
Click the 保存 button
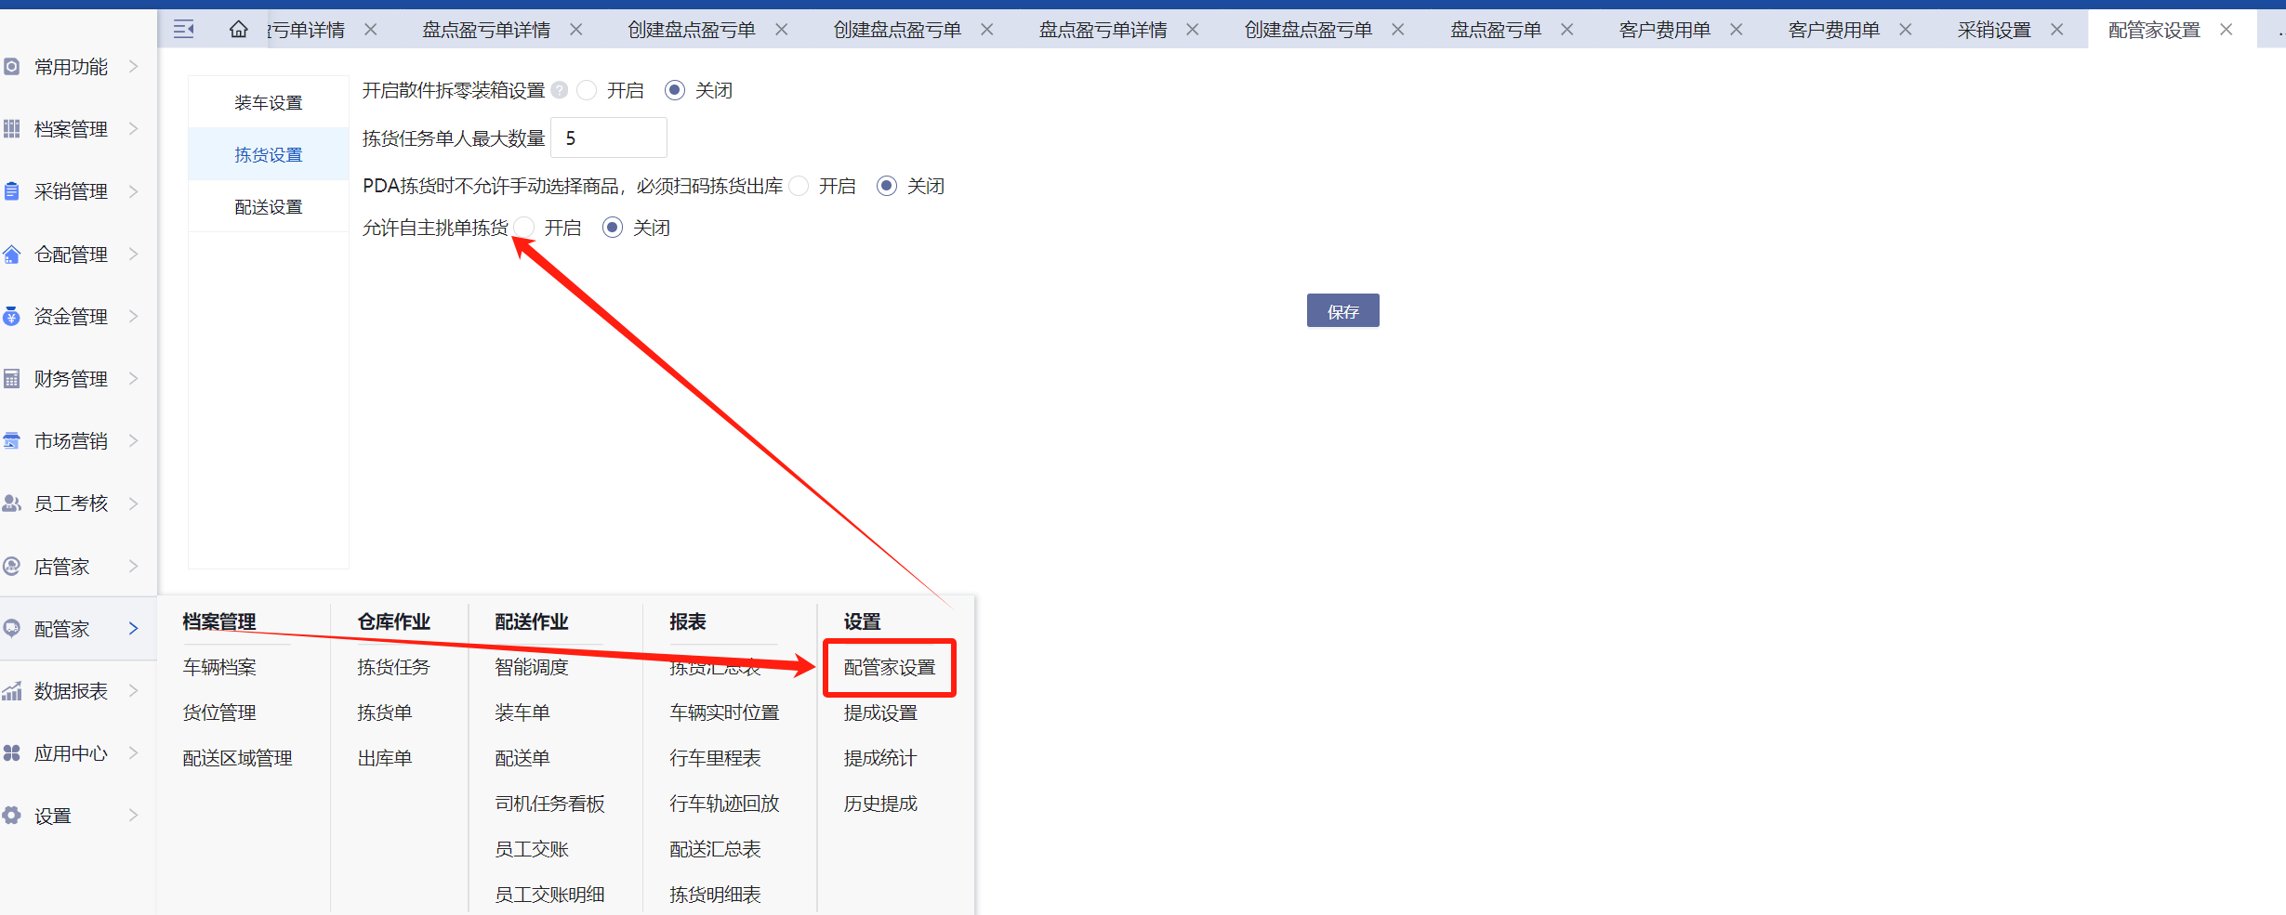point(1342,311)
